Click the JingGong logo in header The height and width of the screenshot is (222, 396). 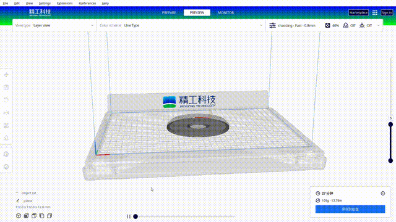coord(40,12)
